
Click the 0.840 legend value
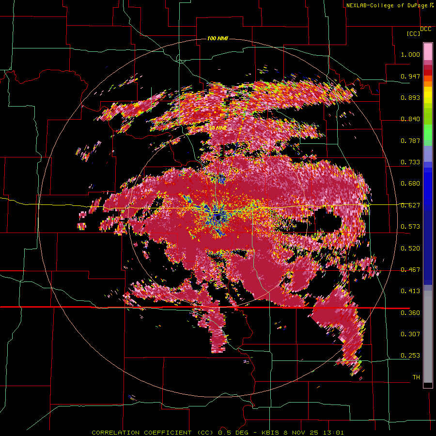(410, 119)
